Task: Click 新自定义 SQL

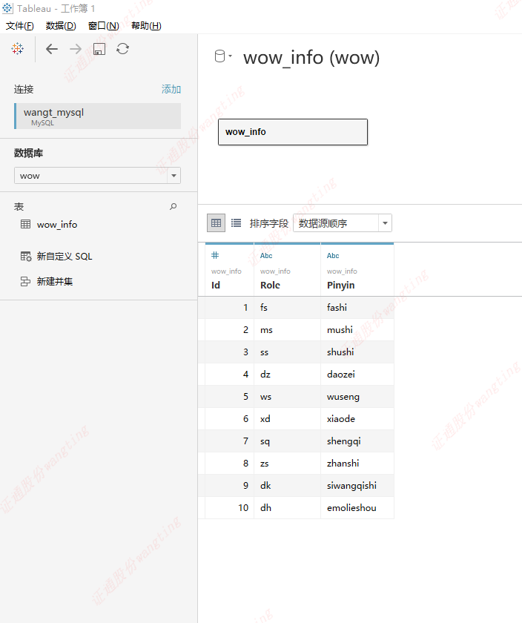Action: click(65, 257)
